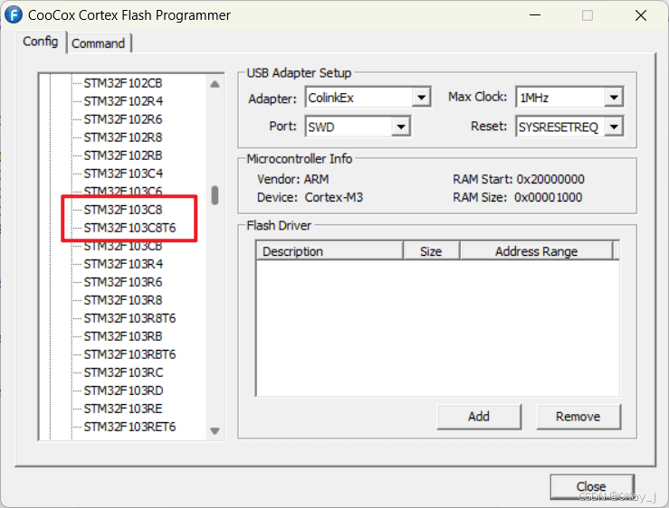Select the Config tab
The width and height of the screenshot is (669, 508).
41,42
